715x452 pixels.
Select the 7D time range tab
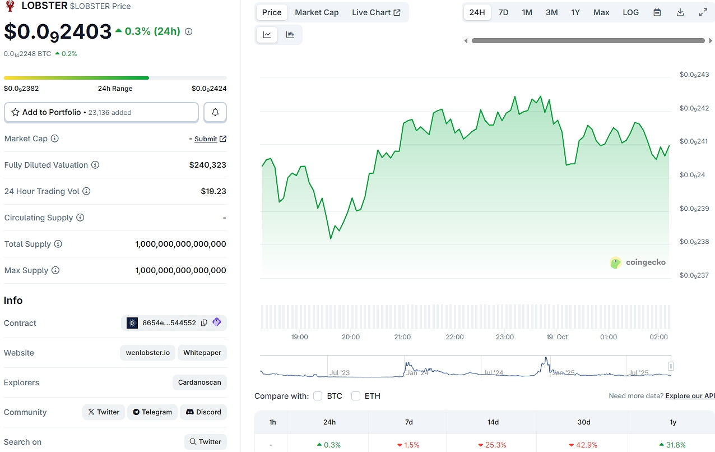503,12
